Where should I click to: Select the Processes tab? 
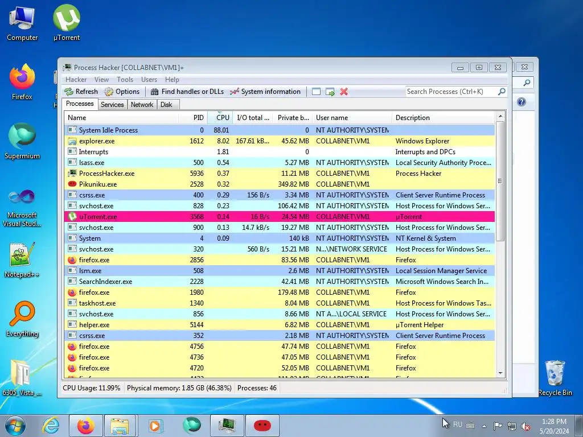pos(80,104)
